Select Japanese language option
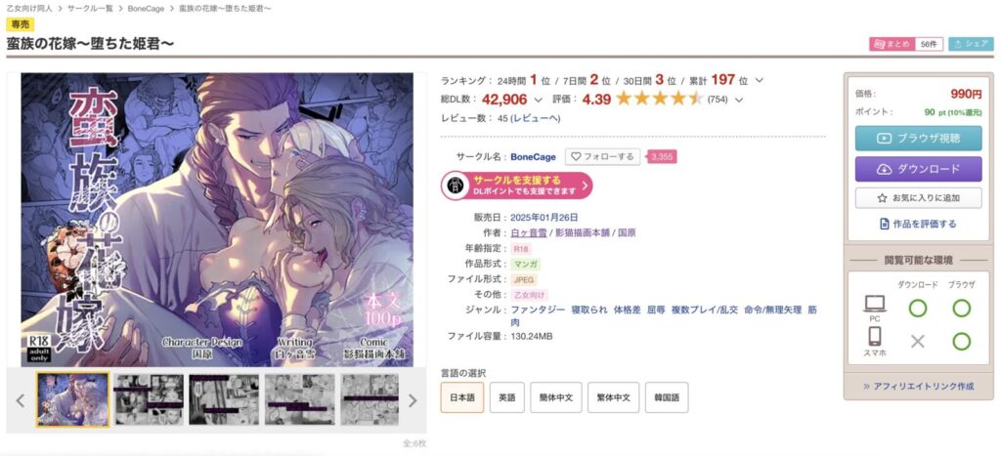The height and width of the screenshot is (456, 1001). (x=462, y=397)
